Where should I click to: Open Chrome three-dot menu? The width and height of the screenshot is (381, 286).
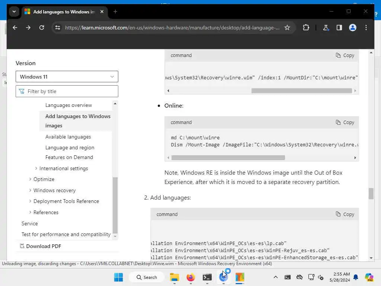[366, 28]
